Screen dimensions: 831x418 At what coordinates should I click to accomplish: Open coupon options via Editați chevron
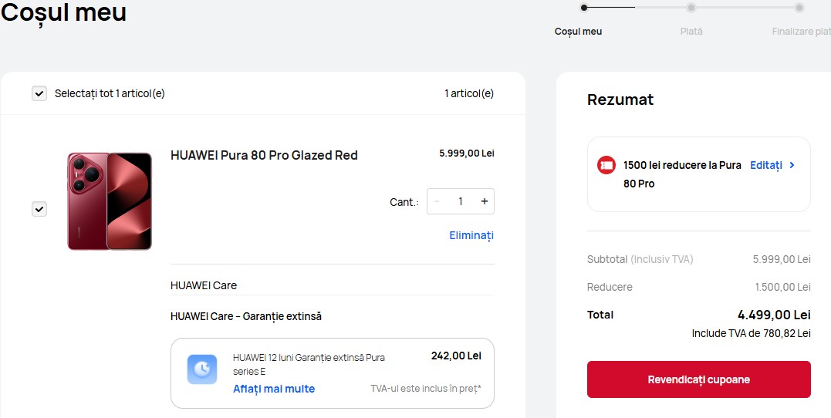pyautogui.click(x=792, y=165)
